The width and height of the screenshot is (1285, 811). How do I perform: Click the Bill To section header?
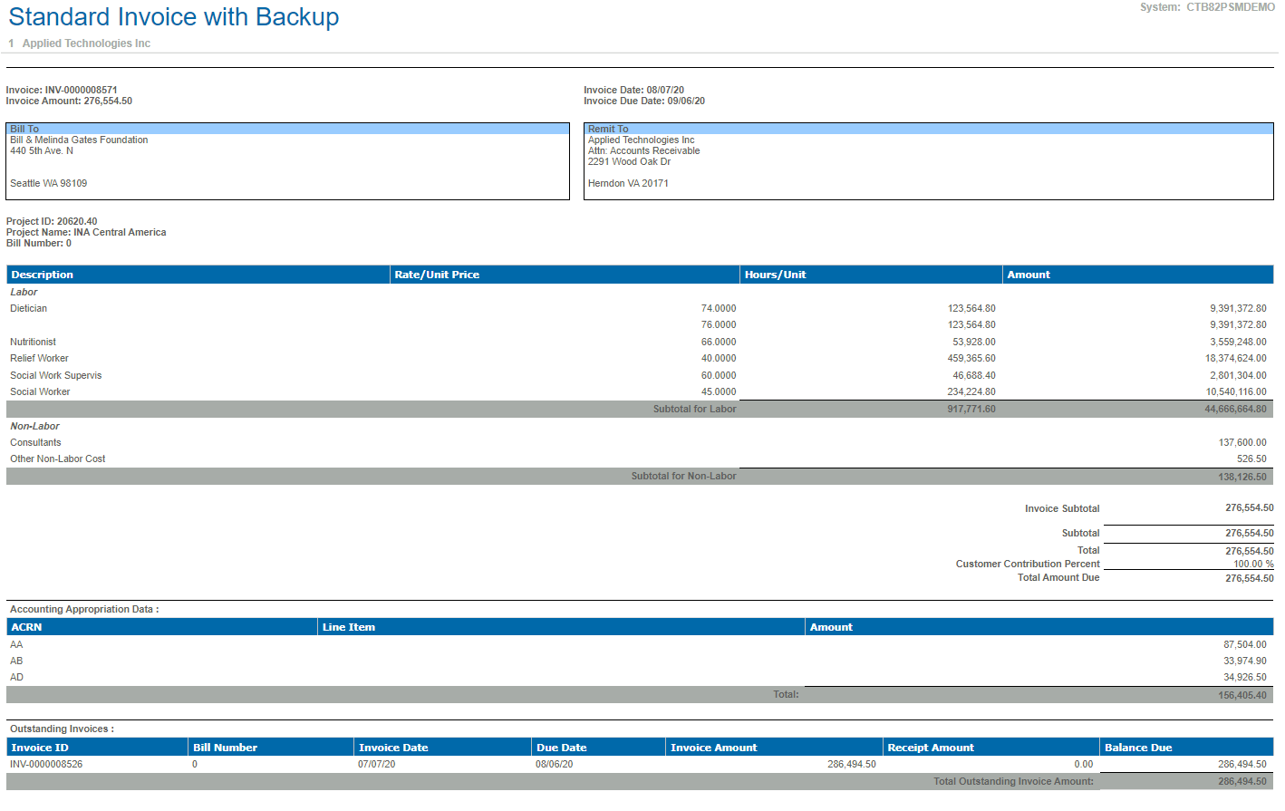coord(24,129)
